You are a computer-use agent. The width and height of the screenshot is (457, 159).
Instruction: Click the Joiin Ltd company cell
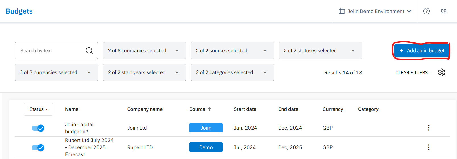137,128
